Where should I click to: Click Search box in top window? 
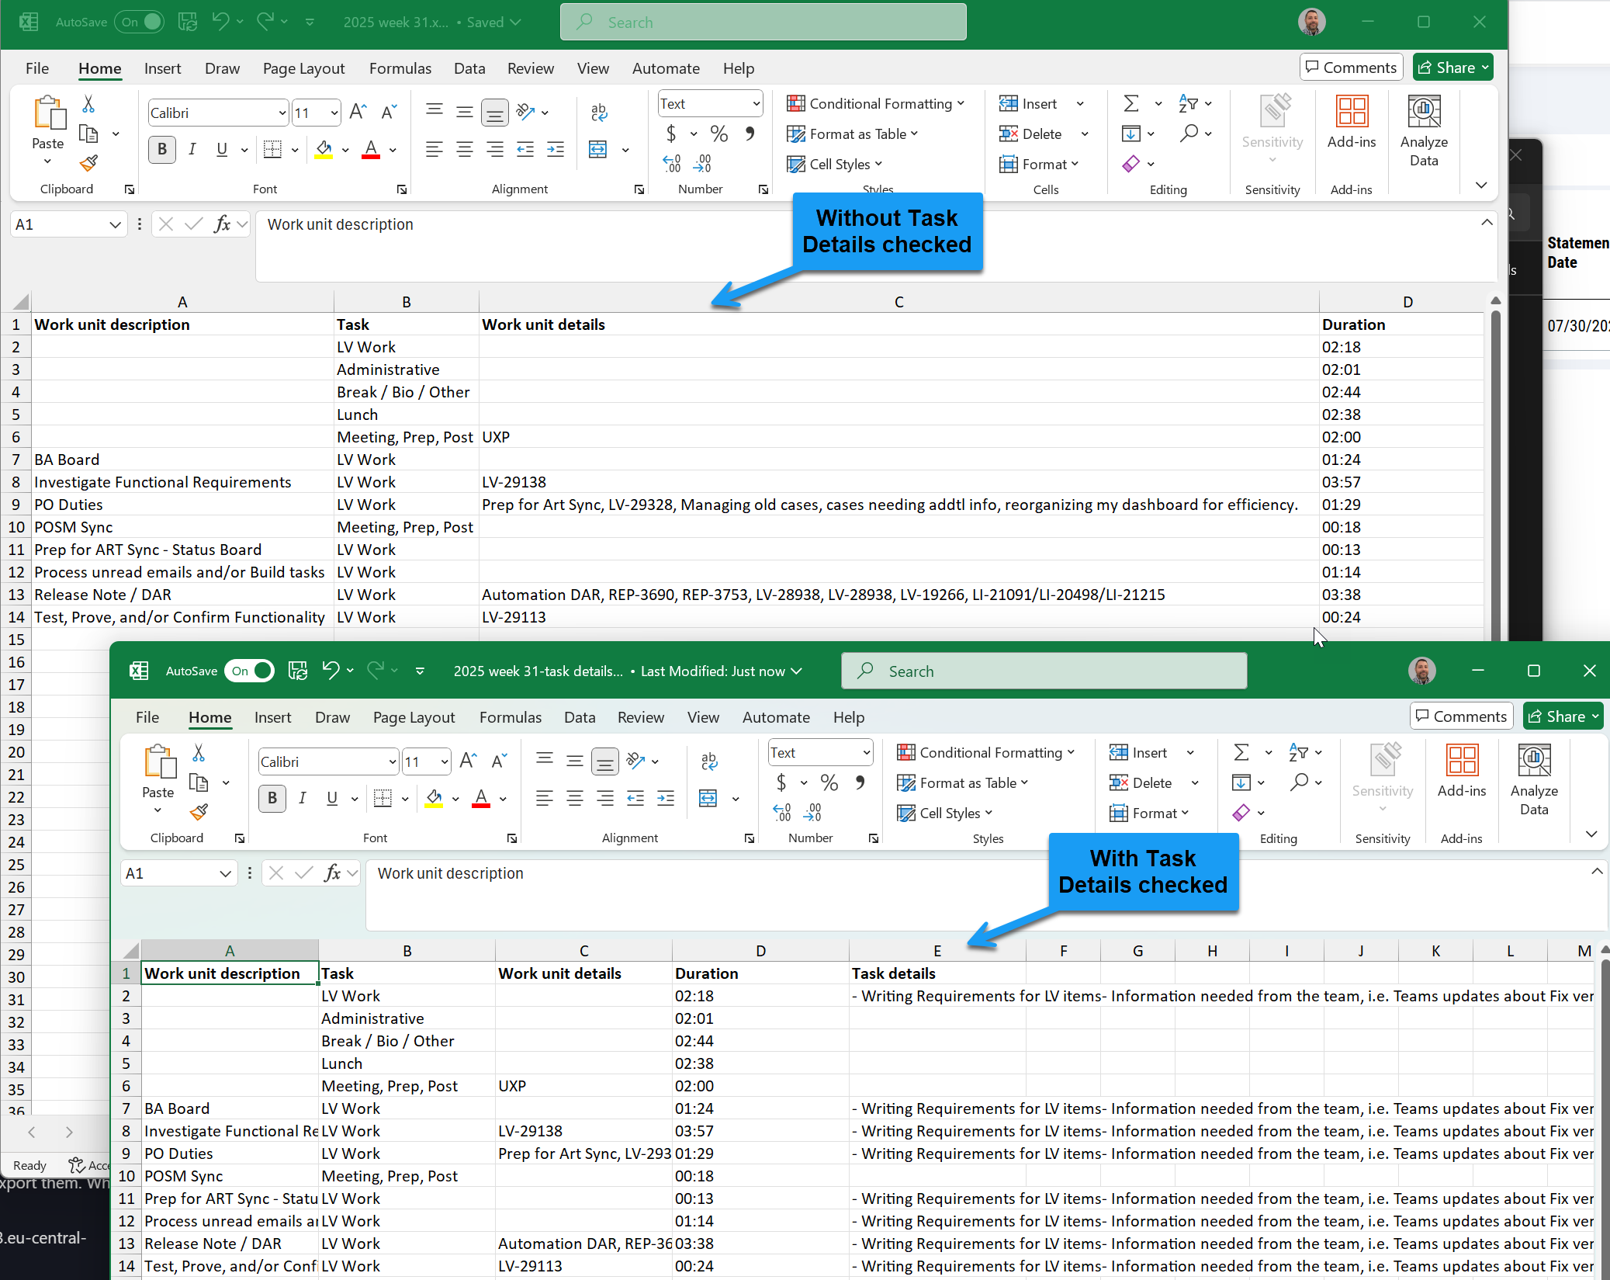[x=763, y=22]
